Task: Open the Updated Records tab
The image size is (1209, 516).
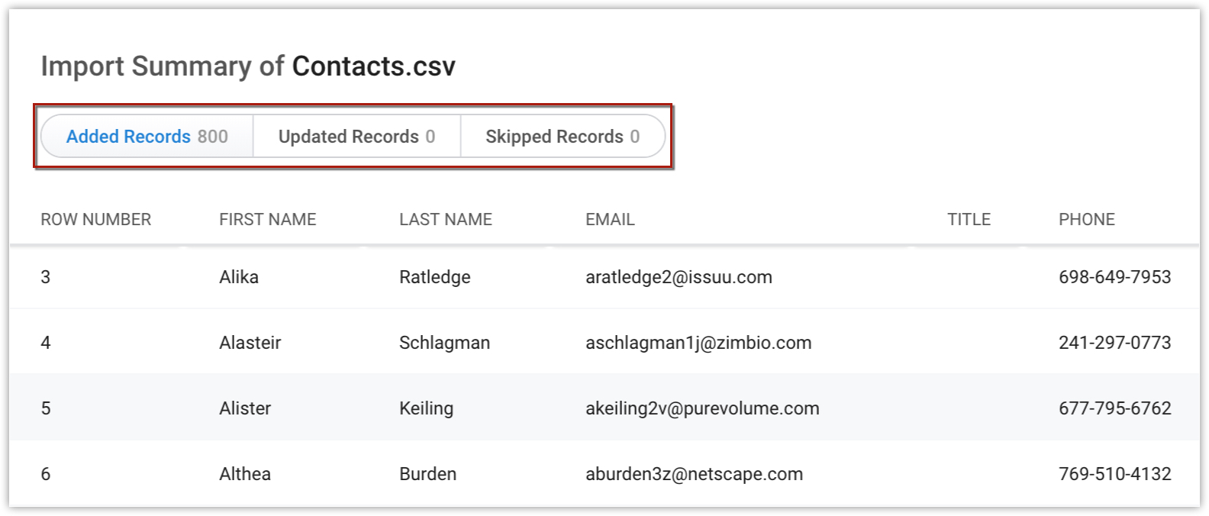Action: 356,137
